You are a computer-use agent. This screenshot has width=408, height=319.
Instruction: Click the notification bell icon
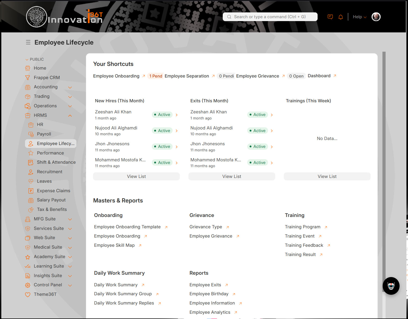coord(341,17)
